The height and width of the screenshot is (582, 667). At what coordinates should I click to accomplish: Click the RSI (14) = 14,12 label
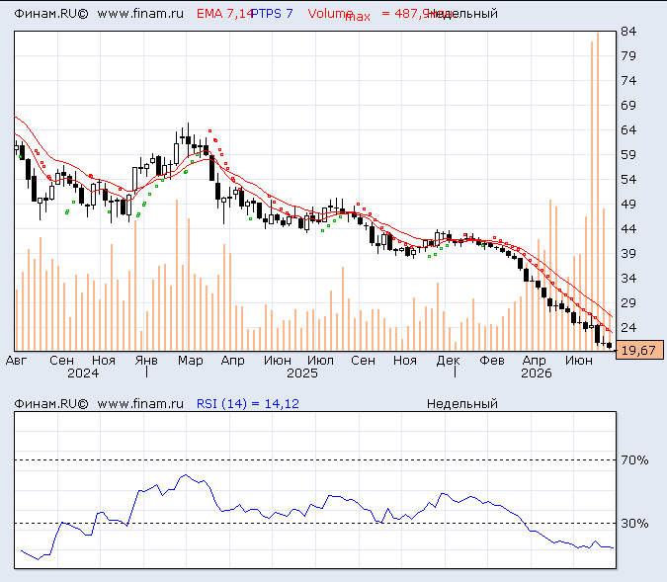(x=248, y=403)
